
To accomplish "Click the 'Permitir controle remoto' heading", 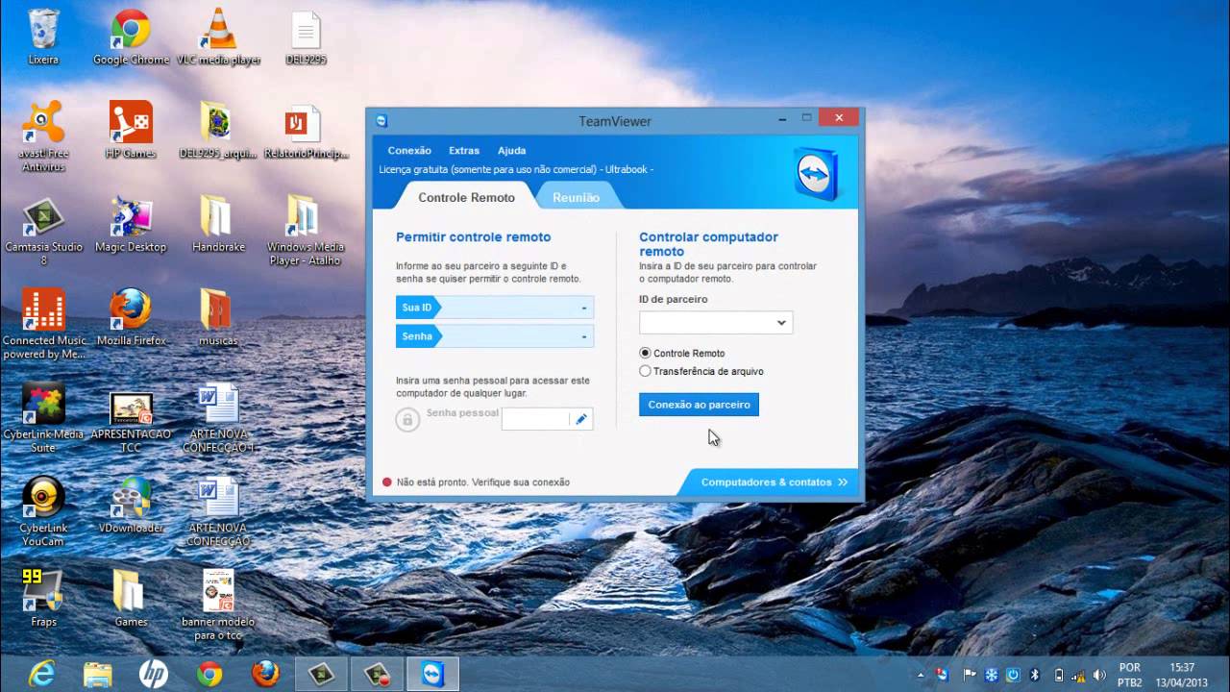I will click(x=474, y=236).
